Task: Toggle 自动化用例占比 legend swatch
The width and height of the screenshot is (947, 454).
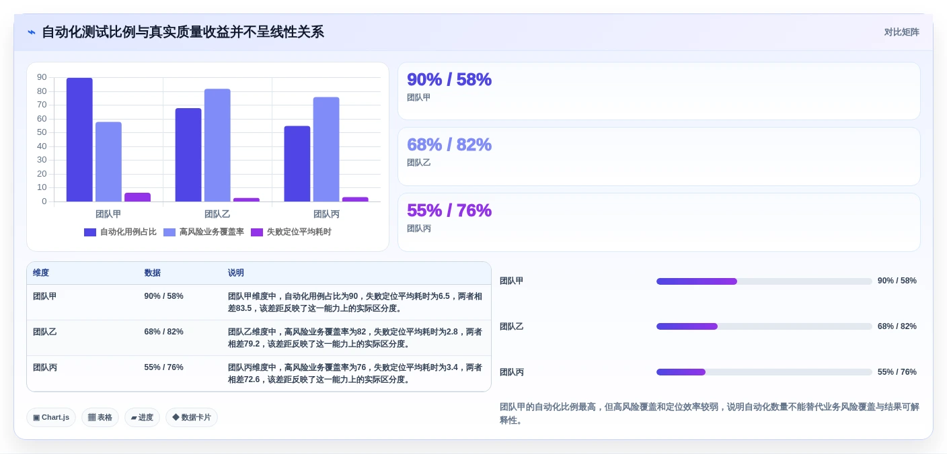Action: coord(90,232)
